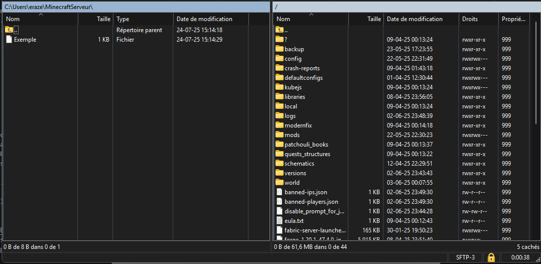Click the local path C:\Users\eraze\MinecraftServeur\ header
The height and width of the screenshot is (264, 541).
coord(137,7)
